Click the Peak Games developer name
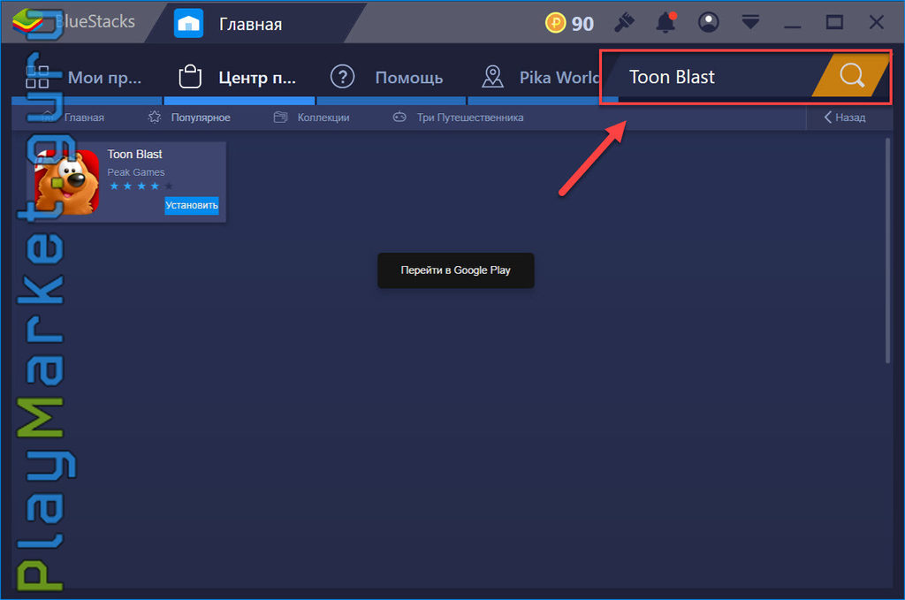Viewport: 905px width, 600px height. pos(135,172)
